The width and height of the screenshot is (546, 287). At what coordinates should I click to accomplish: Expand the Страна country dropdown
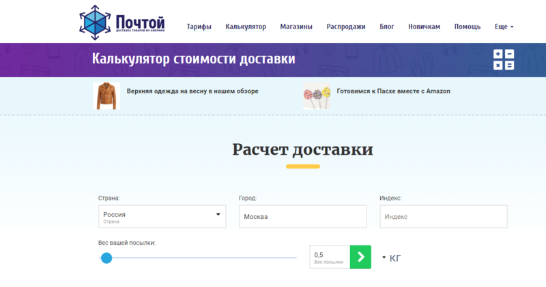(162, 217)
